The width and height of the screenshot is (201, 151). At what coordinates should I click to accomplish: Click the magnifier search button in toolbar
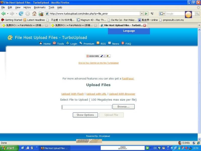click(197, 14)
